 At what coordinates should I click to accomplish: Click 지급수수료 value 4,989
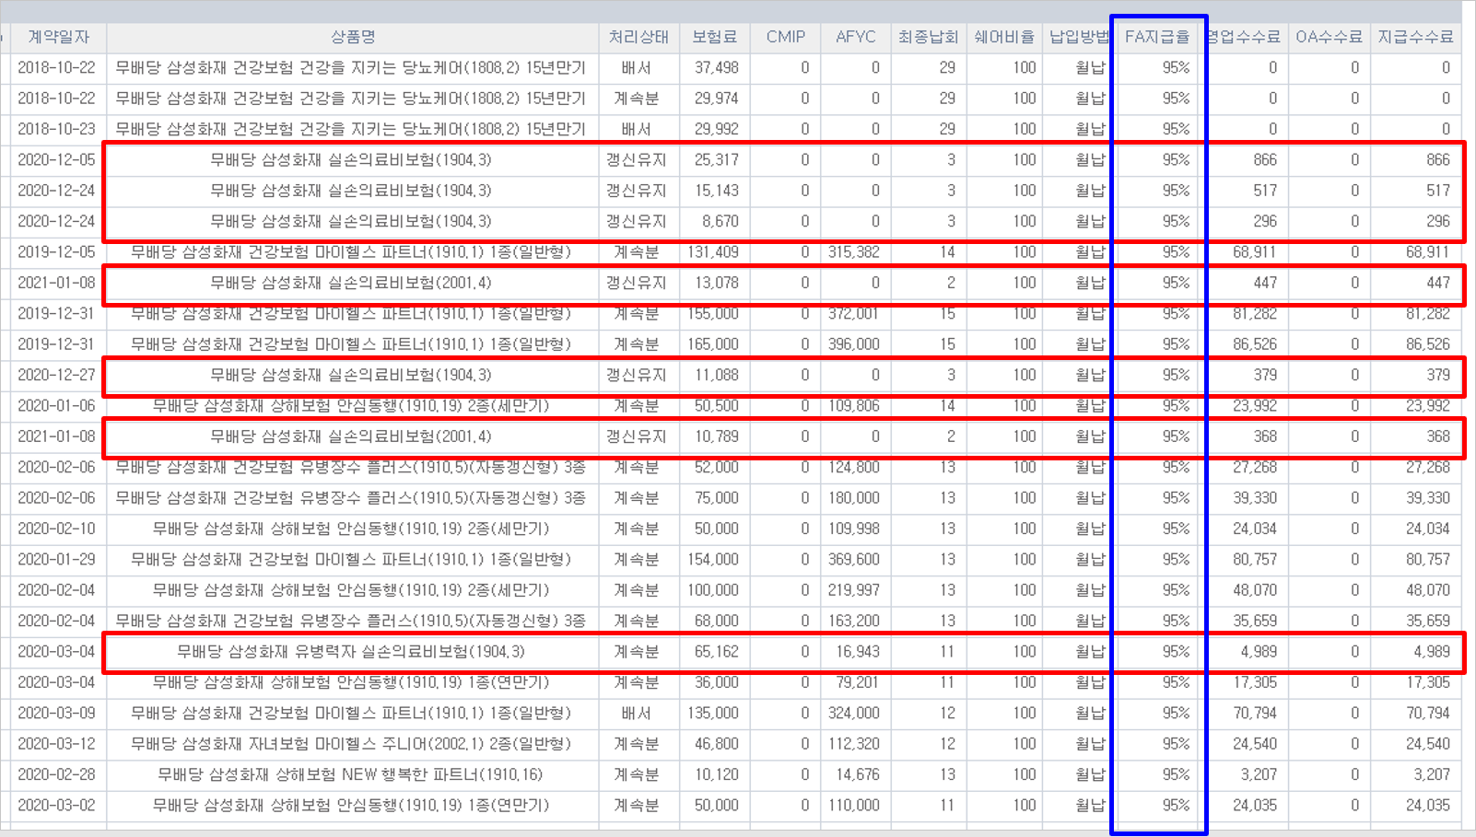point(1432,652)
